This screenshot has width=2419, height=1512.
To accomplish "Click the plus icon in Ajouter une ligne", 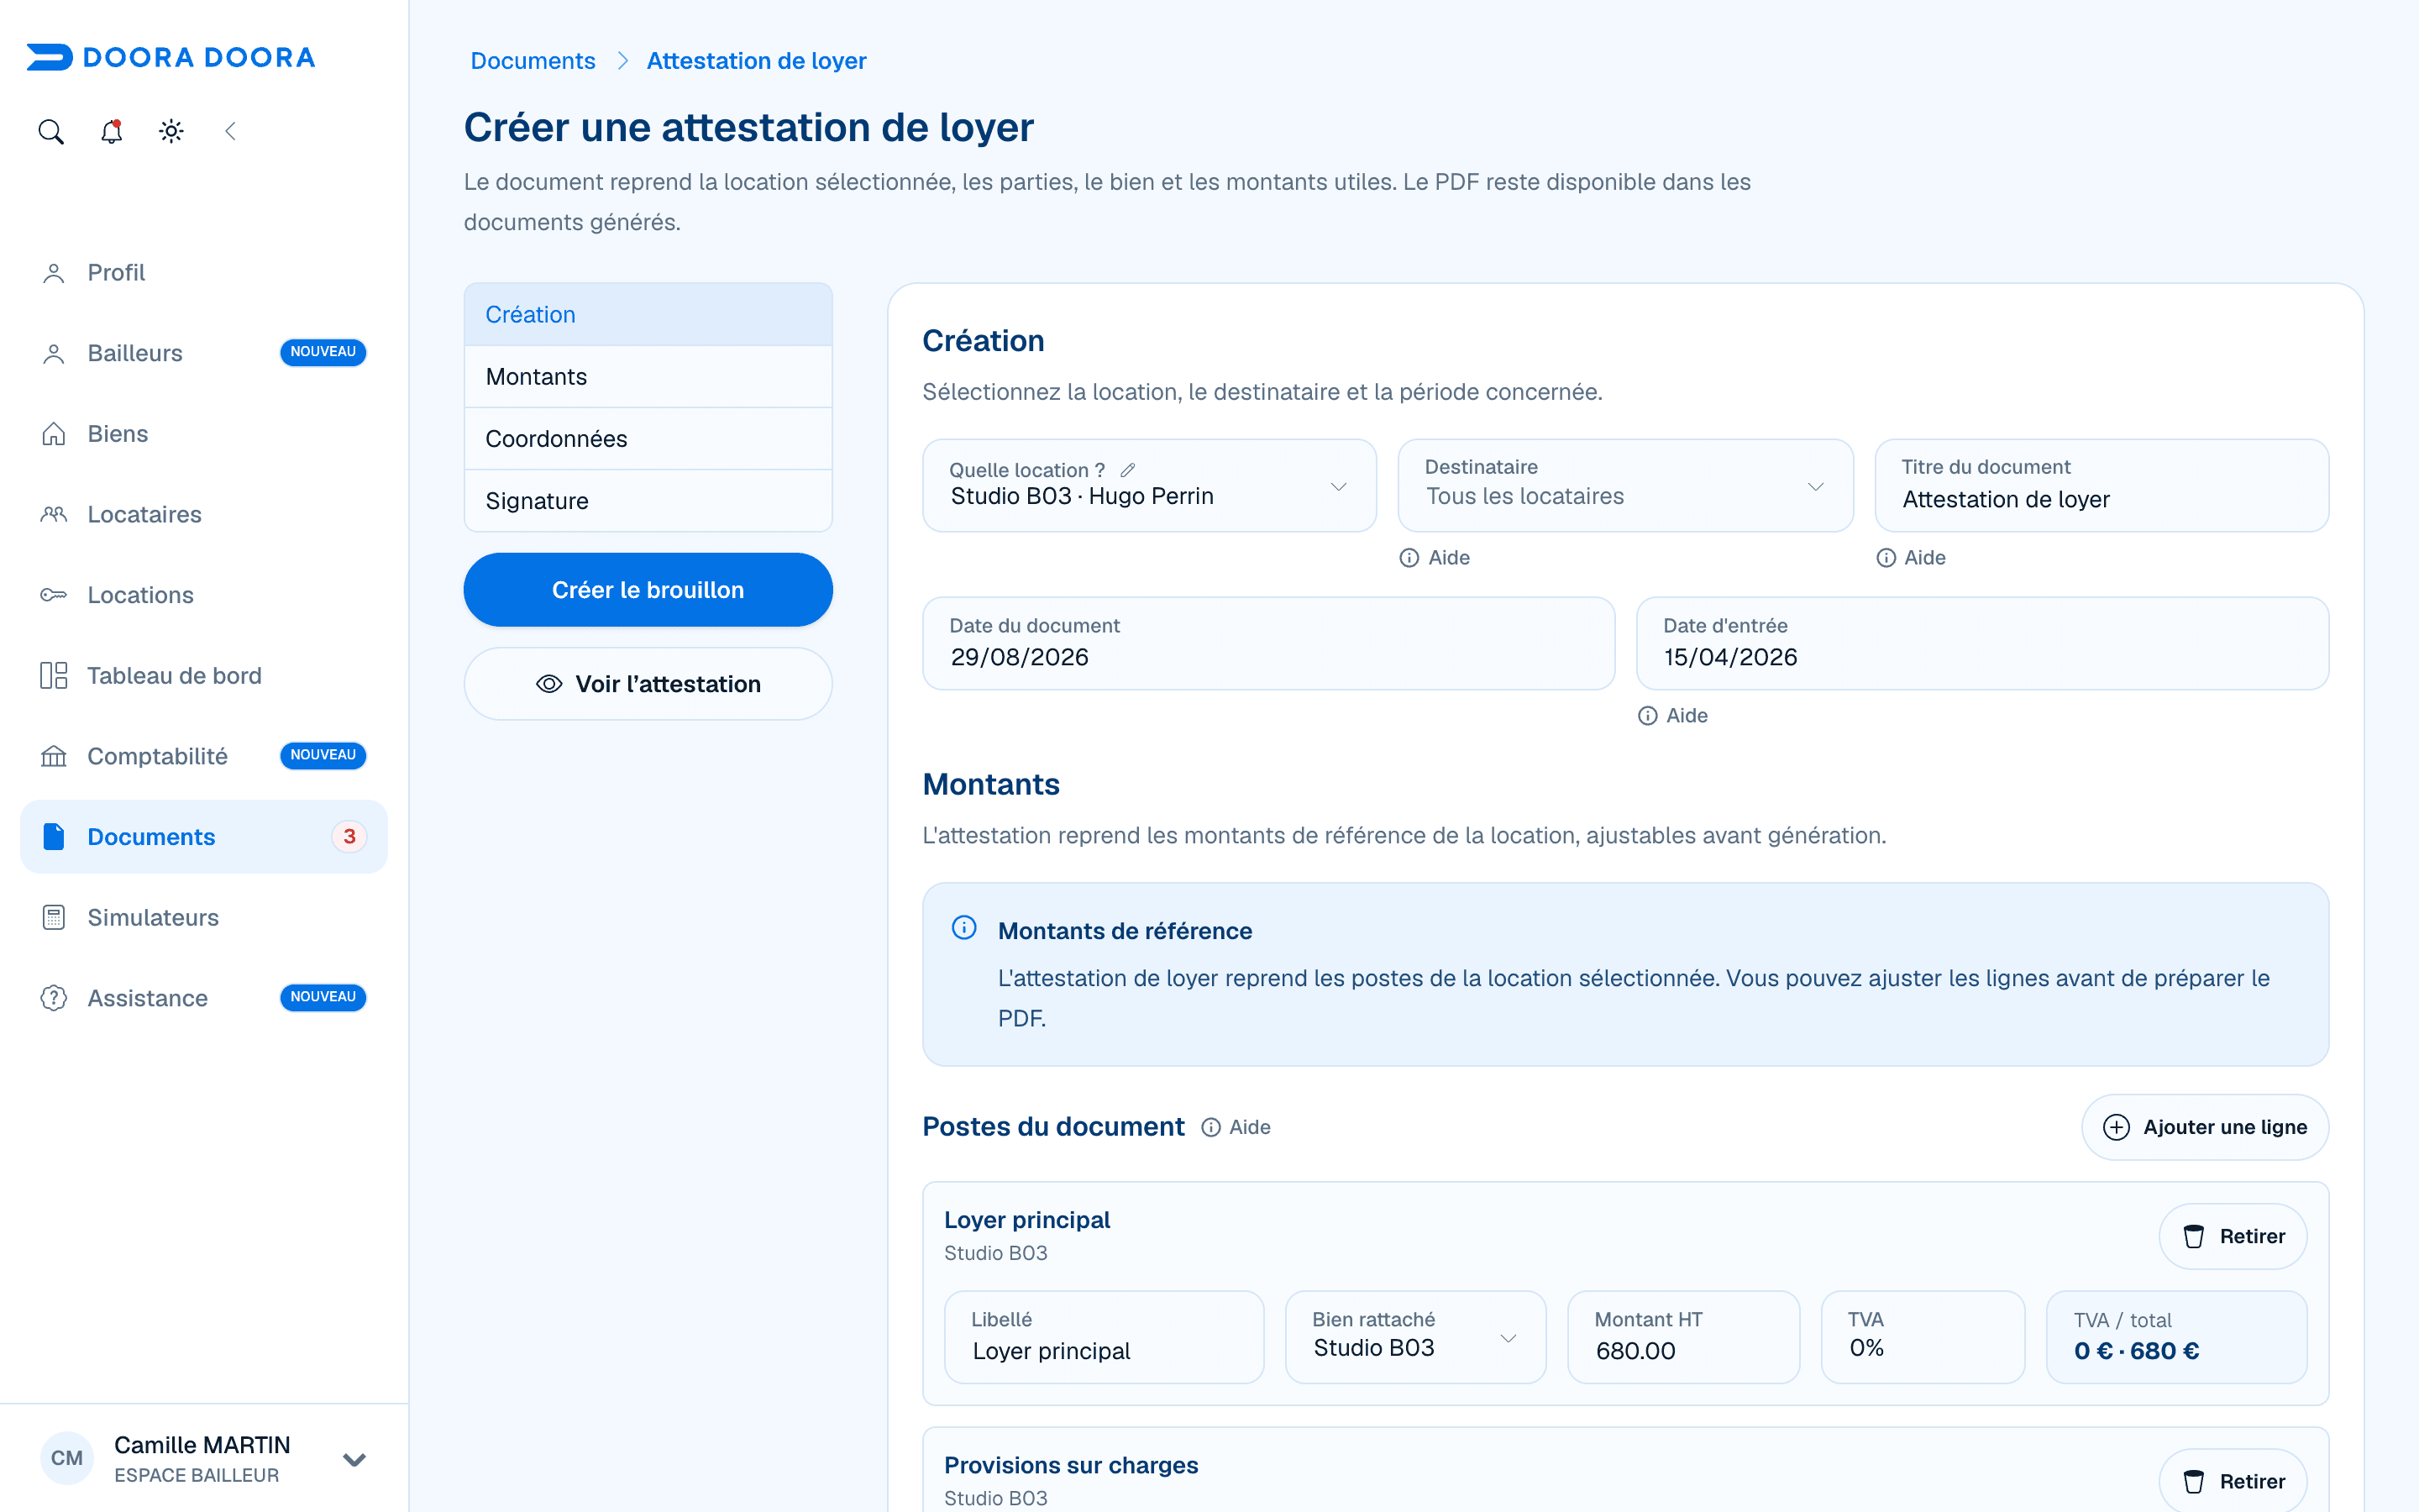I will tap(2117, 1128).
